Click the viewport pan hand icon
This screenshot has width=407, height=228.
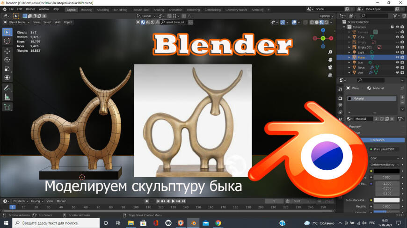click(x=330, y=60)
